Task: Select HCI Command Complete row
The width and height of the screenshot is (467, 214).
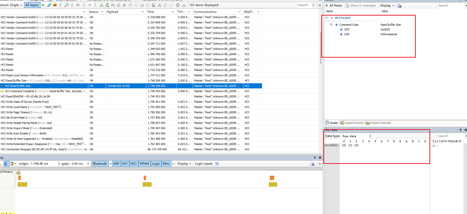Action: [x=131, y=91]
